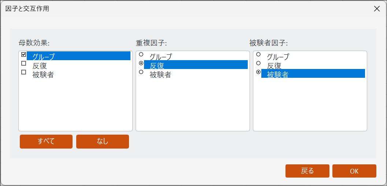Click the 戻る button
This screenshot has width=387, height=186.
[307, 171]
